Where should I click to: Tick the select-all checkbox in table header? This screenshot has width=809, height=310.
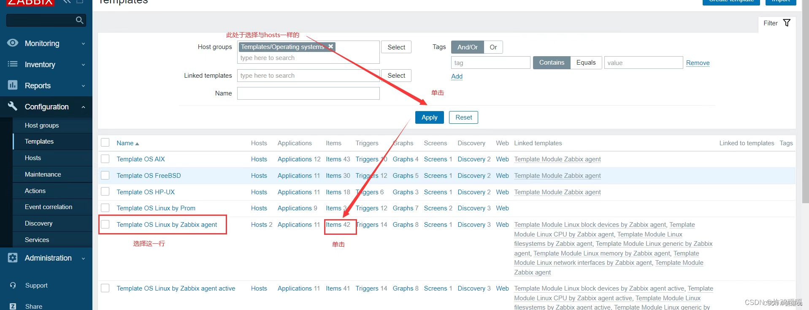(105, 143)
